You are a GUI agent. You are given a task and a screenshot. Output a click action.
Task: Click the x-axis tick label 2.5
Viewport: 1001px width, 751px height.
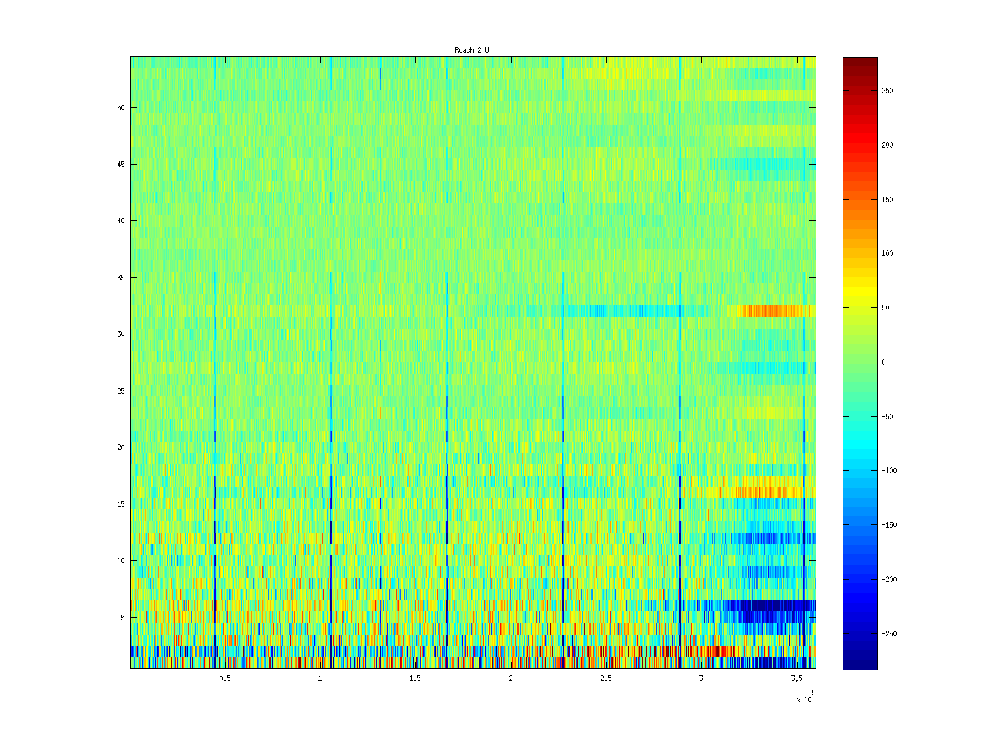[606, 679]
